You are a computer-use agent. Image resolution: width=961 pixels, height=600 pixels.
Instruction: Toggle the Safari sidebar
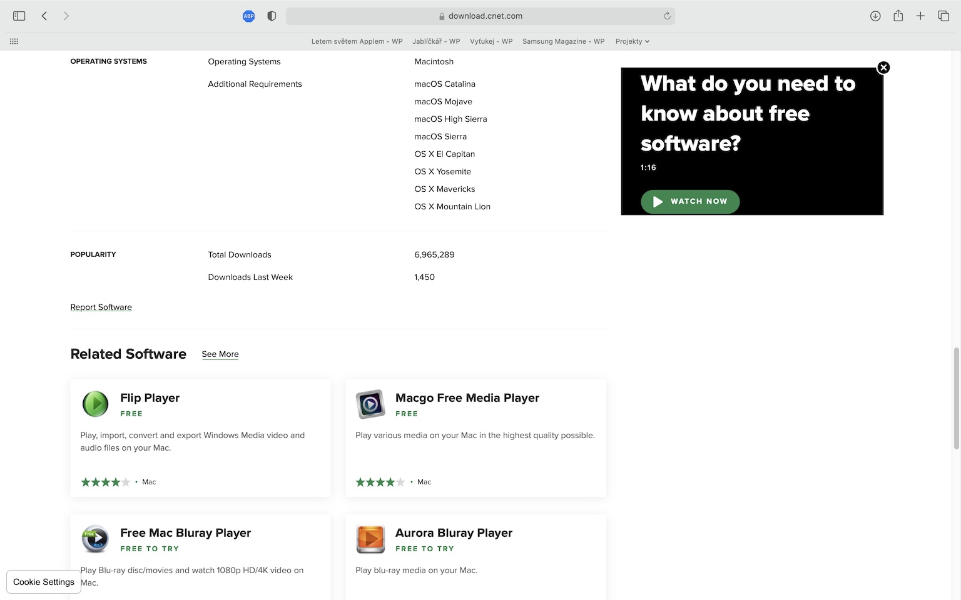click(19, 16)
